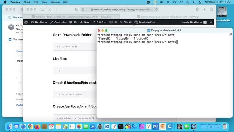Open the 79 pending comments
The height and width of the screenshot is (132, 234).
[x=73, y=22]
